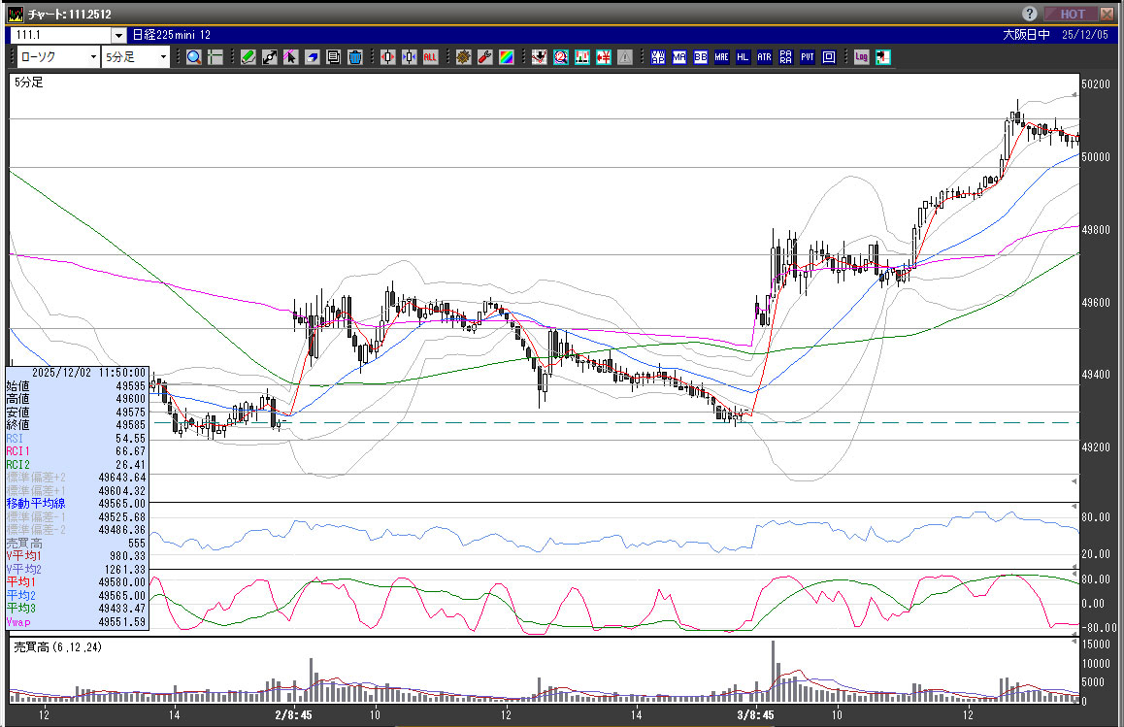Viewport: 1124px width, 727px height.
Task: Toggle the BB Bollinger Bands indicator
Action: (700, 57)
